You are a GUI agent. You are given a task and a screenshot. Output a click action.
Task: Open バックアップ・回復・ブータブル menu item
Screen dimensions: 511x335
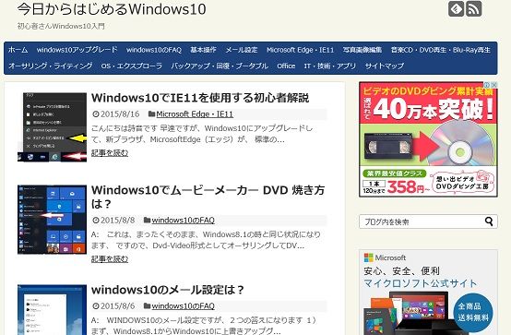220,66
